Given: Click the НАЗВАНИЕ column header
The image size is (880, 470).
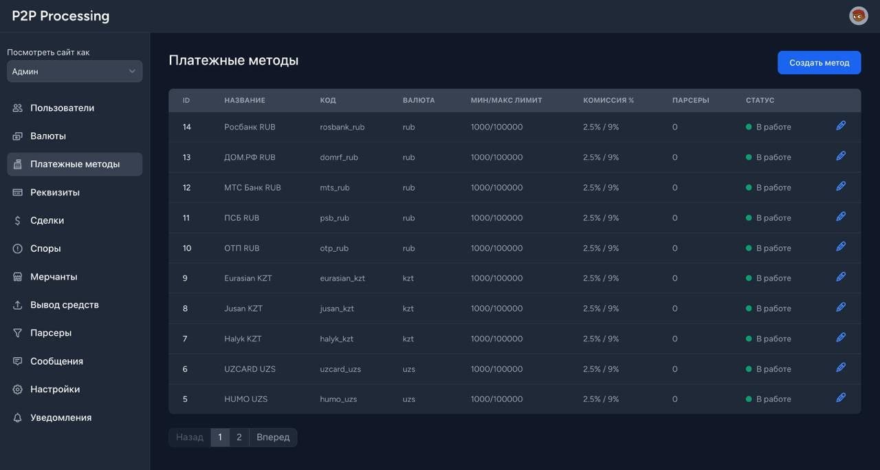Looking at the screenshot, I should click(x=245, y=100).
